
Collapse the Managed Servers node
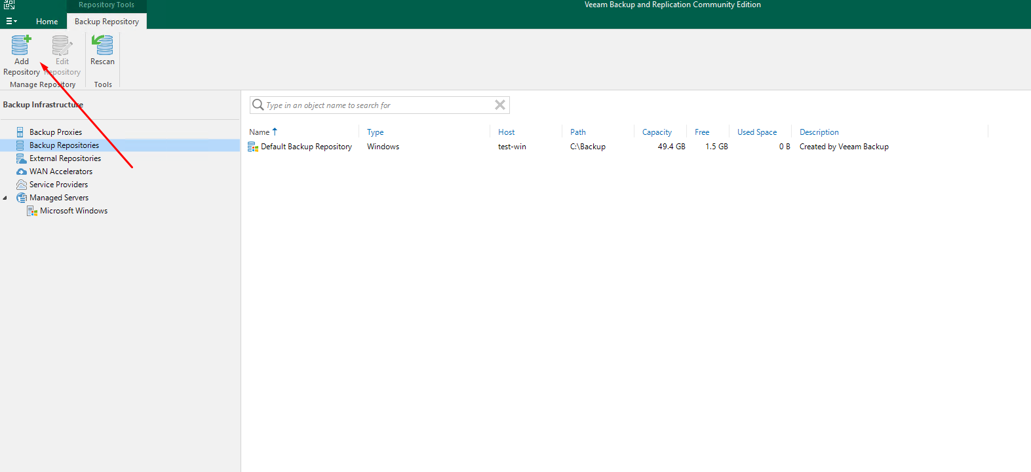coord(5,198)
